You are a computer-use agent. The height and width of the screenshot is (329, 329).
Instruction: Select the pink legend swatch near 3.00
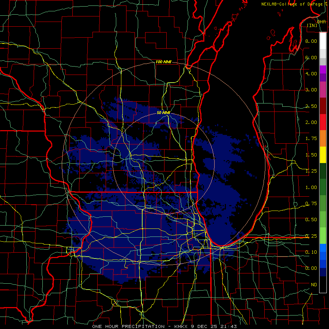[x=323, y=90]
